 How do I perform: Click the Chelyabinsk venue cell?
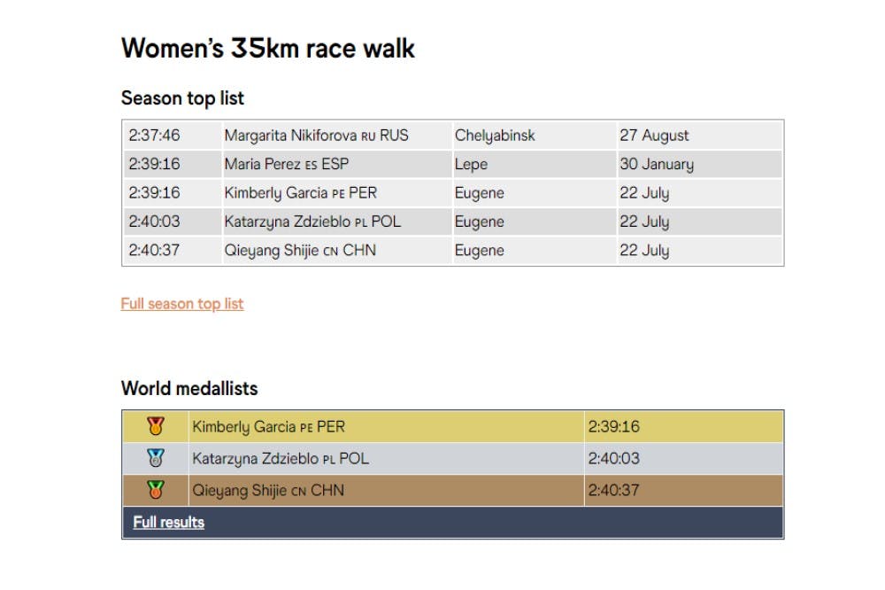pyautogui.click(x=495, y=136)
